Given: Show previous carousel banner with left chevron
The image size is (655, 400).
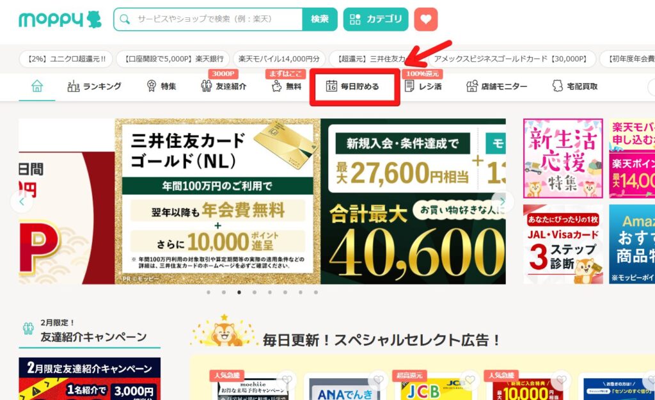Looking at the screenshot, I should point(22,202).
